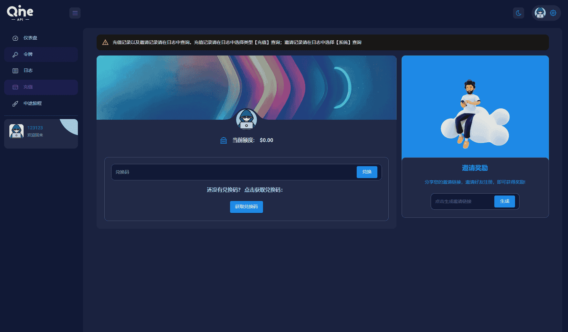Click the rocket icon for 中途旅程
This screenshot has height=332, width=568.
[x=15, y=104]
